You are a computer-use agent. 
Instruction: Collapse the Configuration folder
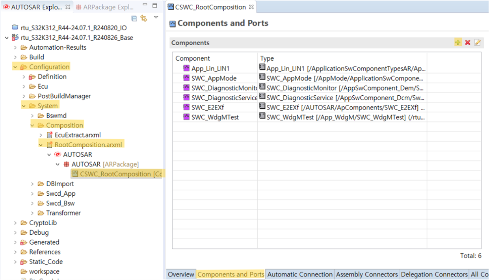click(15, 67)
